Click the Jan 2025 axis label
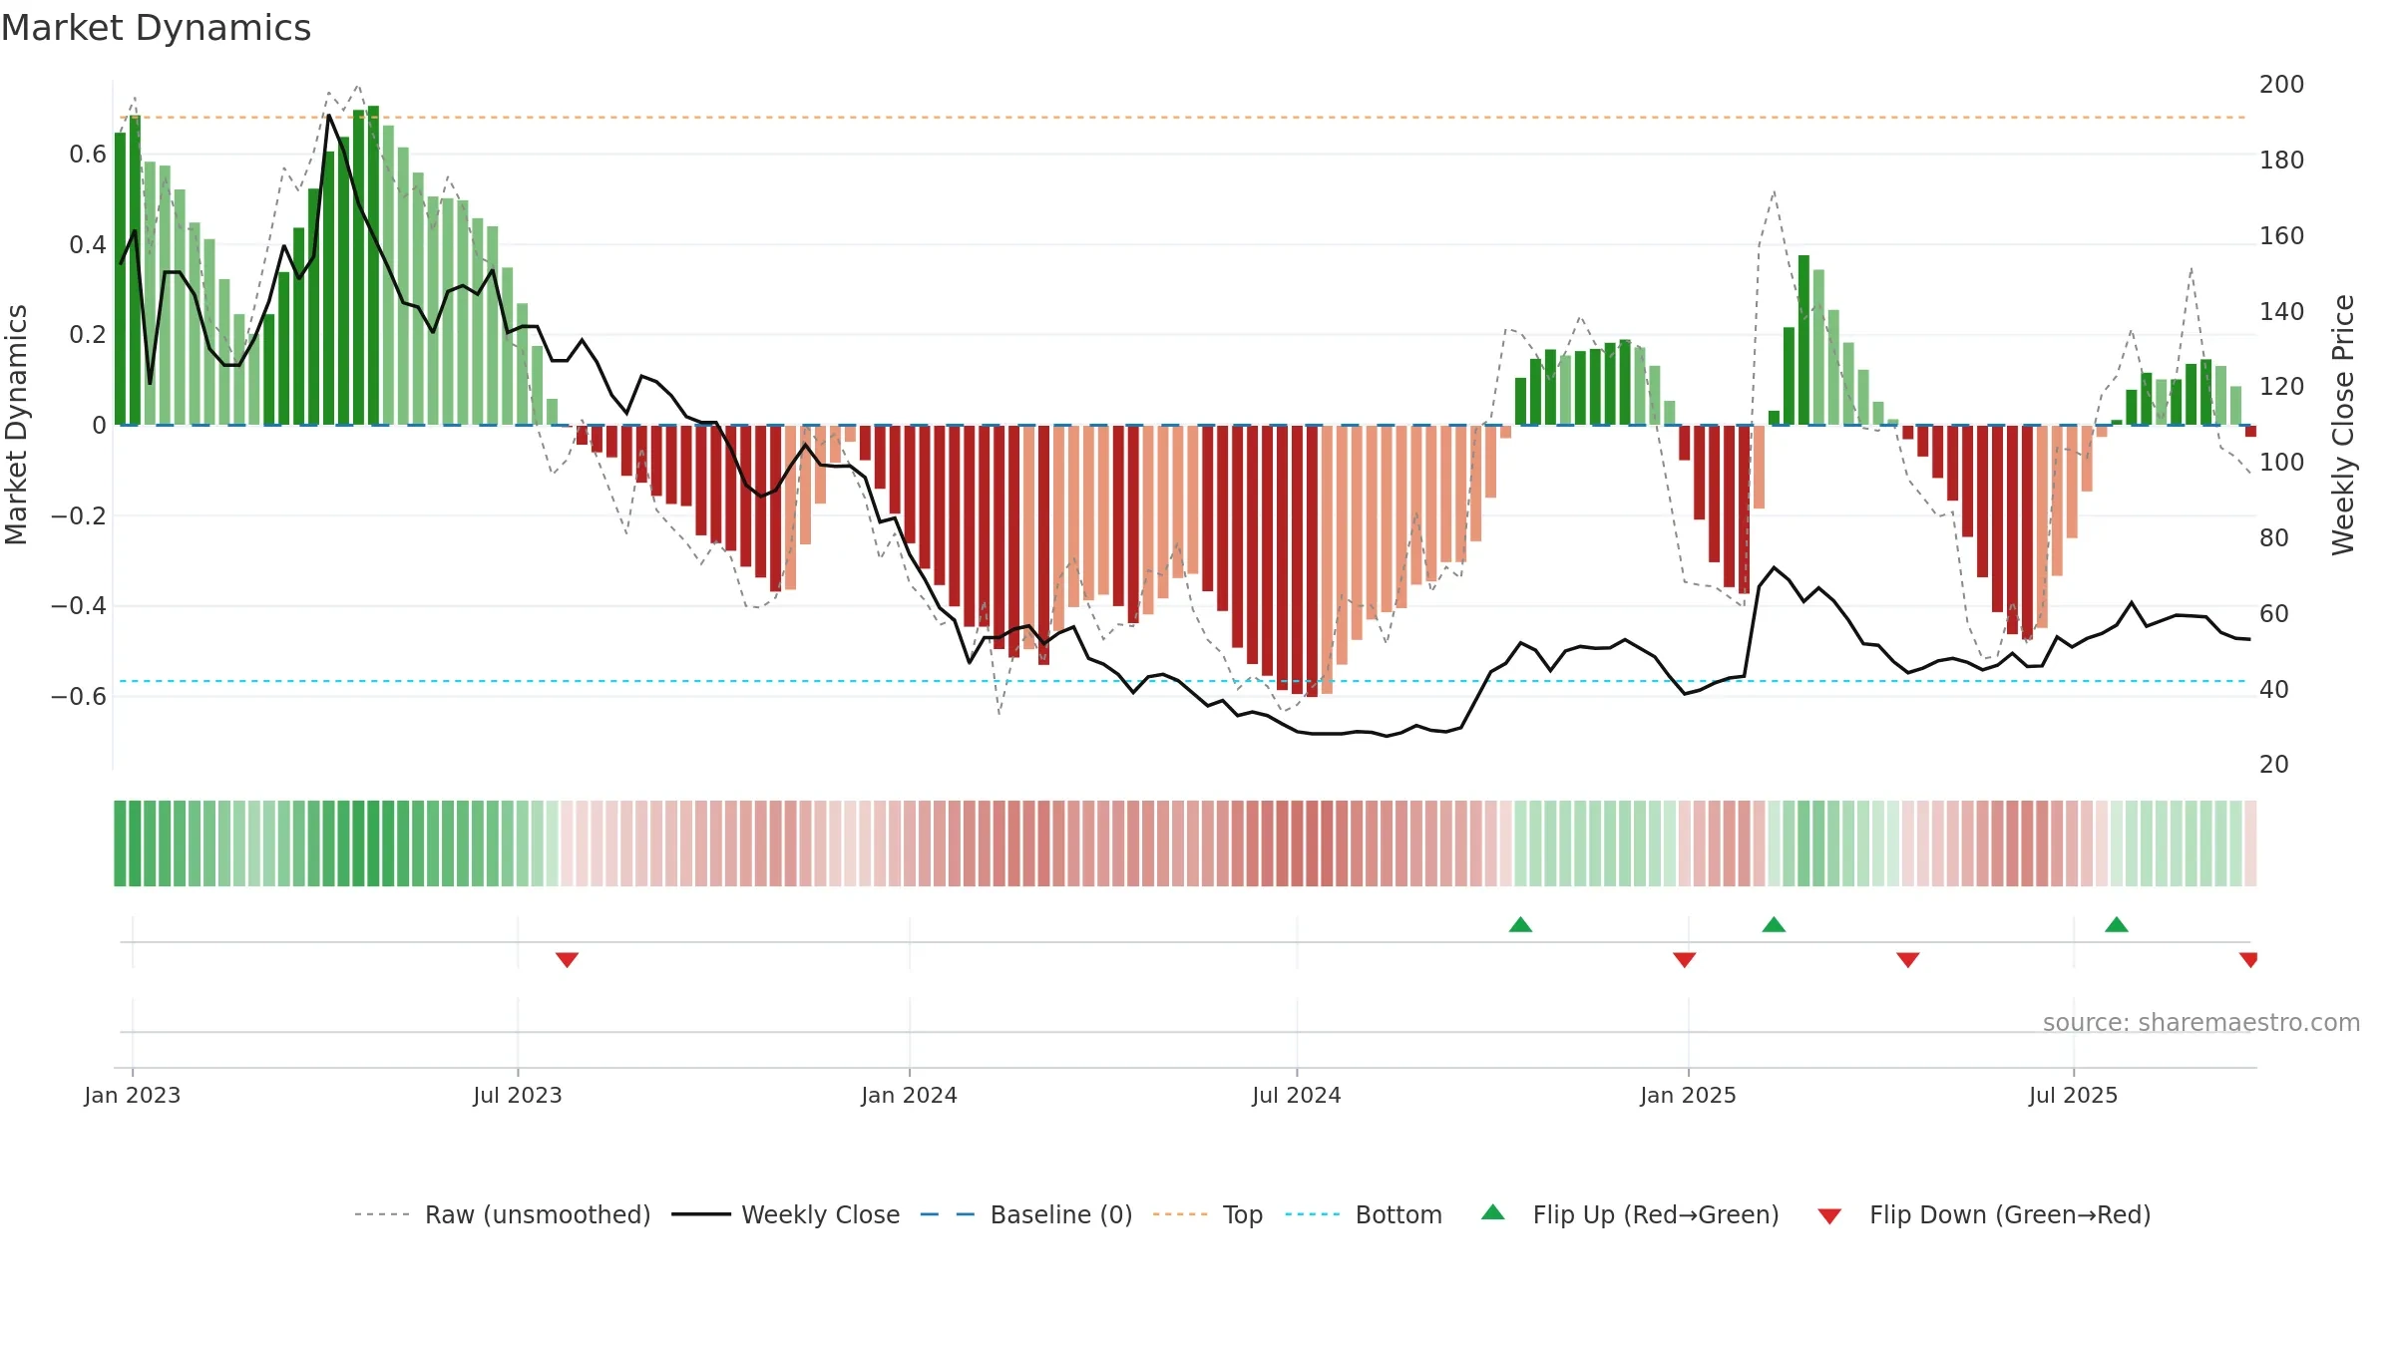This screenshot has width=2394, height=1346. (1689, 1095)
